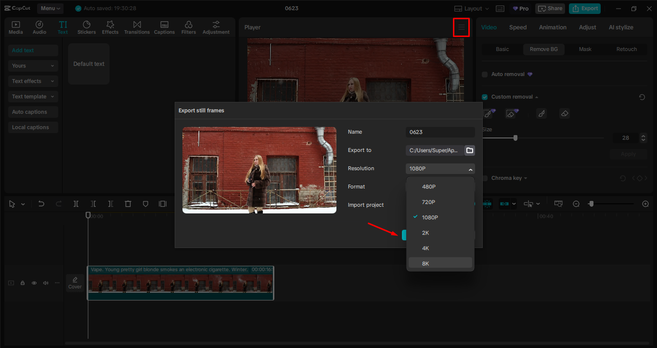This screenshot has width=657, height=348.
Task: Click the Cover edit button on track
Action: 75,283
